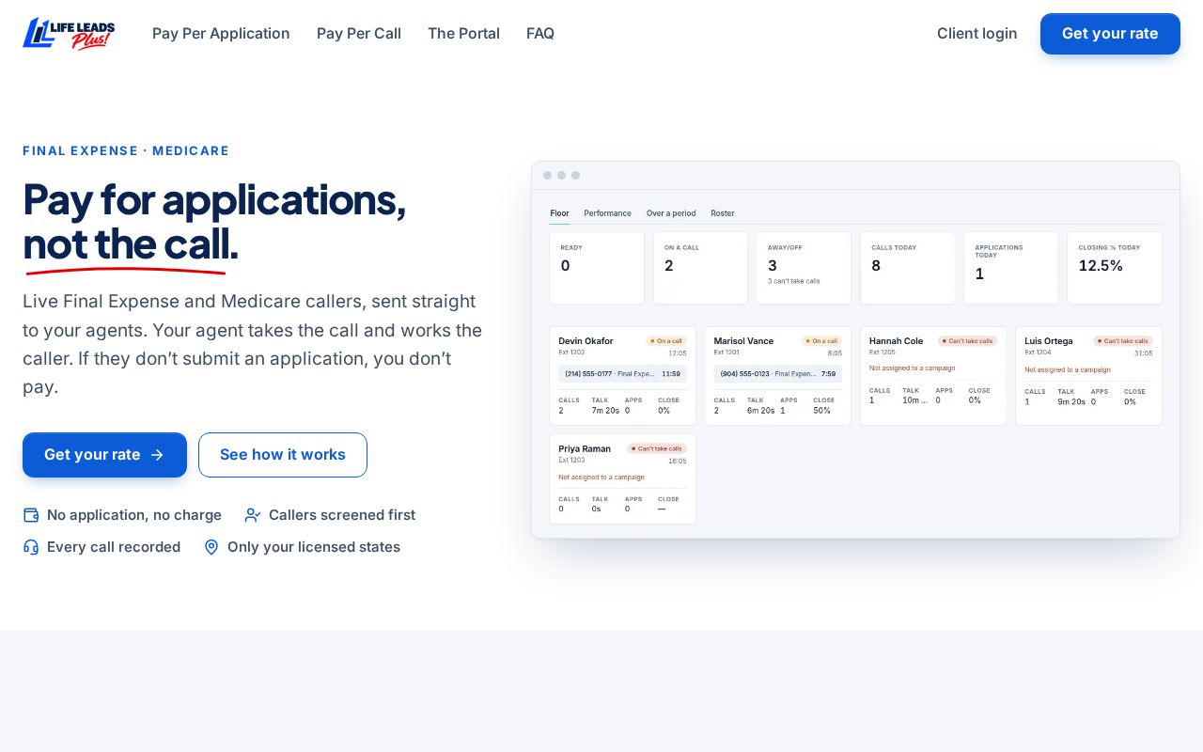Open the Over a period tab

(x=671, y=213)
